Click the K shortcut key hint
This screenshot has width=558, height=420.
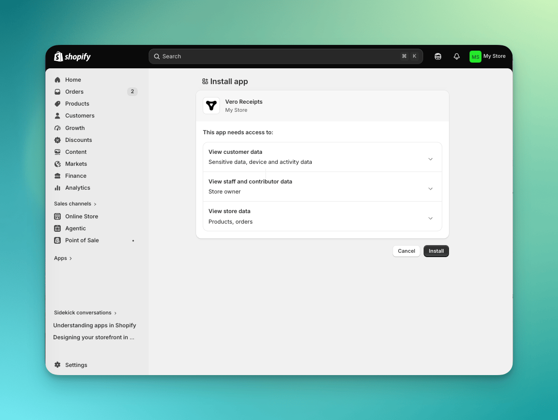[x=414, y=56]
